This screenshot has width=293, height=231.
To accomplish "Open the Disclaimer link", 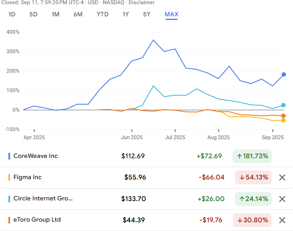I will coord(141,2).
